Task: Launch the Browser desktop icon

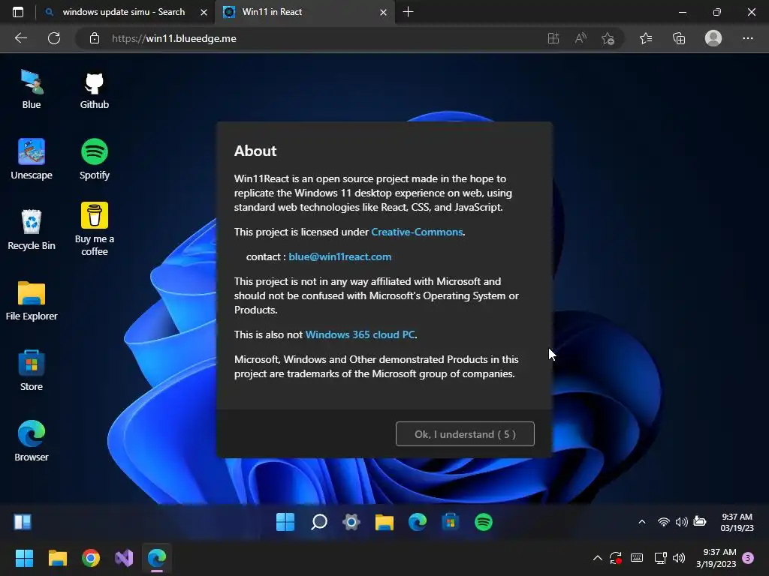Action: 32,441
